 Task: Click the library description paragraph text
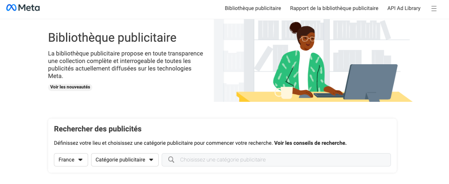tap(125, 65)
